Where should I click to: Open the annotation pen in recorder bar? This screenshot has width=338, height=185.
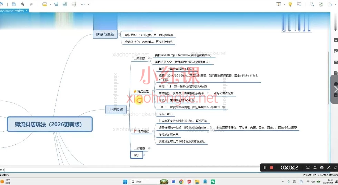click(x=329, y=167)
